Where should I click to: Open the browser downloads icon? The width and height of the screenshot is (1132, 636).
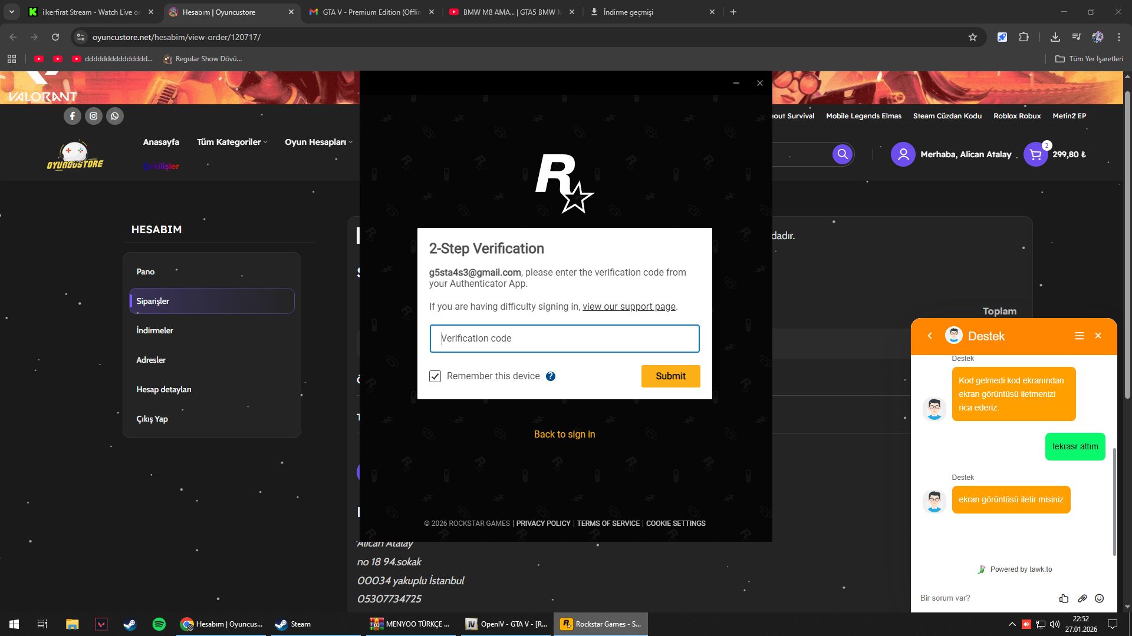pyautogui.click(x=1055, y=37)
